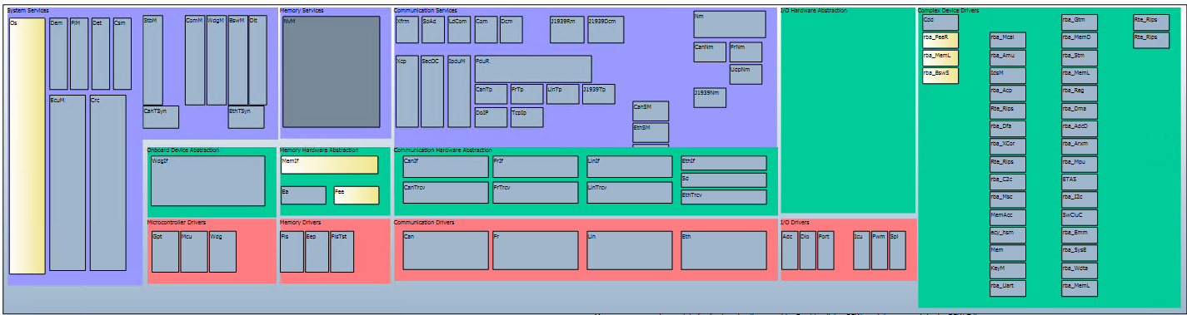The height and width of the screenshot is (315, 1187).
Task: Select the LdCom module block
Action: (x=459, y=30)
